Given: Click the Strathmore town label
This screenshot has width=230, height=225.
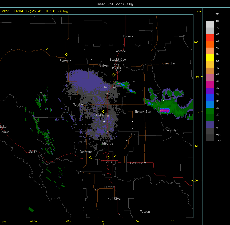Looking at the screenshot, I should (138, 162).
